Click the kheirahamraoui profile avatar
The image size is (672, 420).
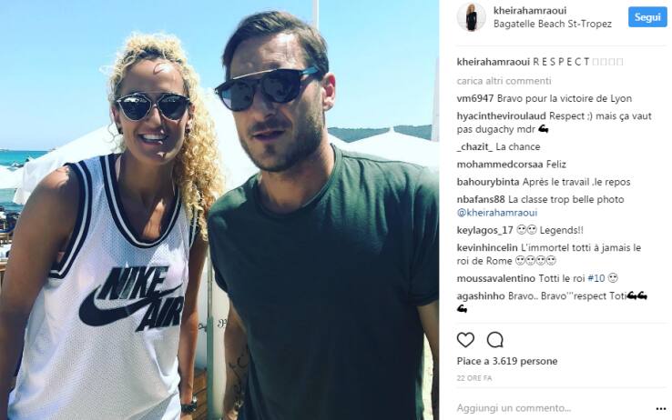click(472, 16)
